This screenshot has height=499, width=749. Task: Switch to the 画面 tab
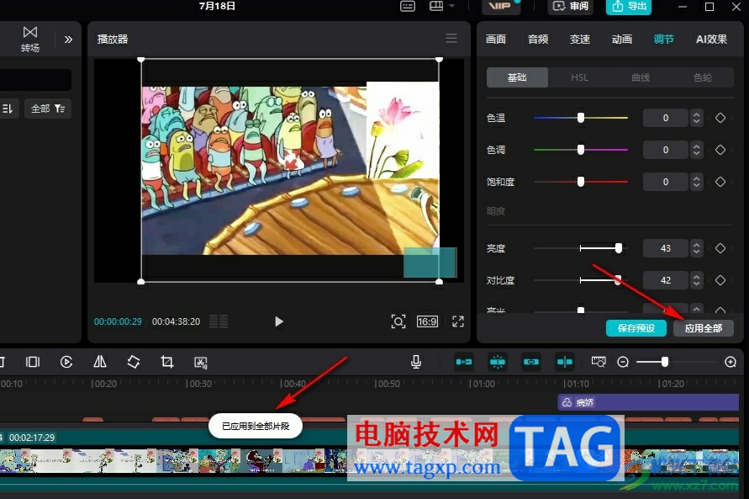coord(496,40)
